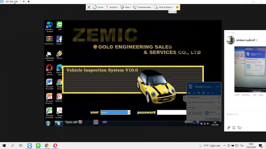Open GOM Player desktop icon
This screenshot has width=266, height=149.
point(59,97)
